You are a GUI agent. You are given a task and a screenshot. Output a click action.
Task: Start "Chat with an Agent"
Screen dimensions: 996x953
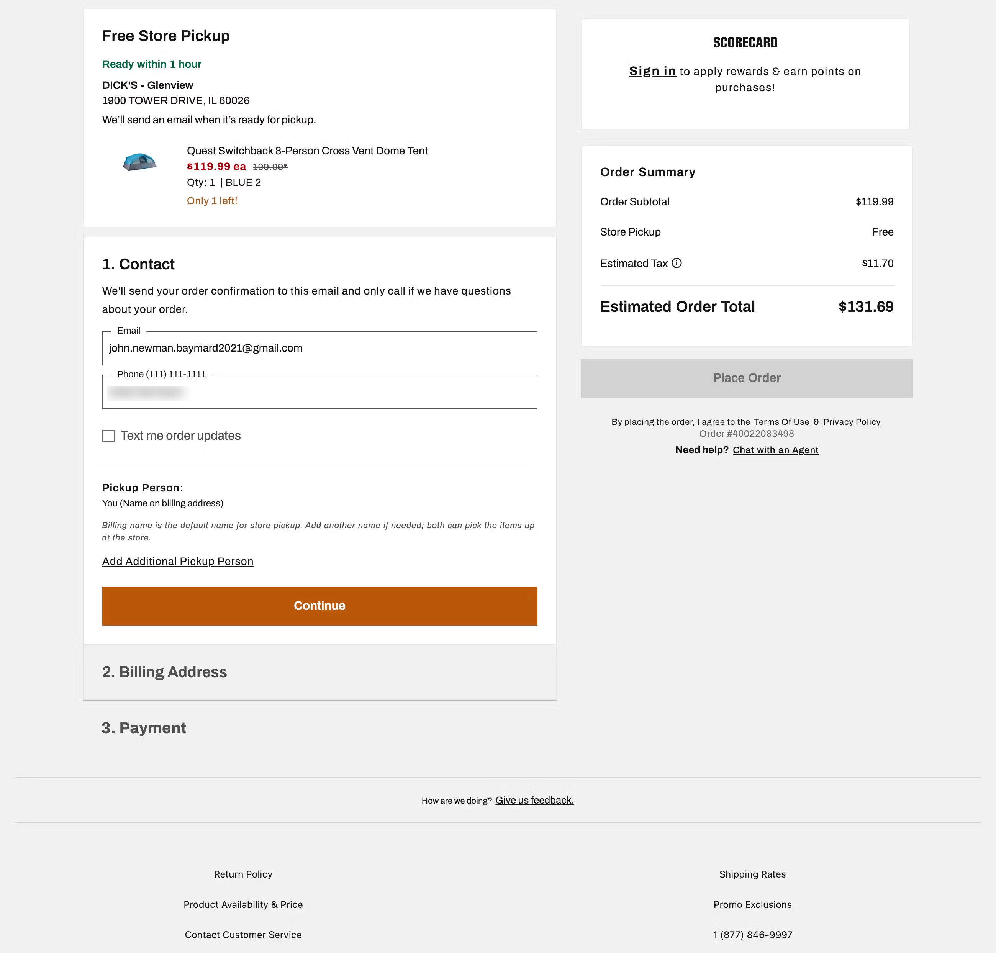tap(775, 450)
